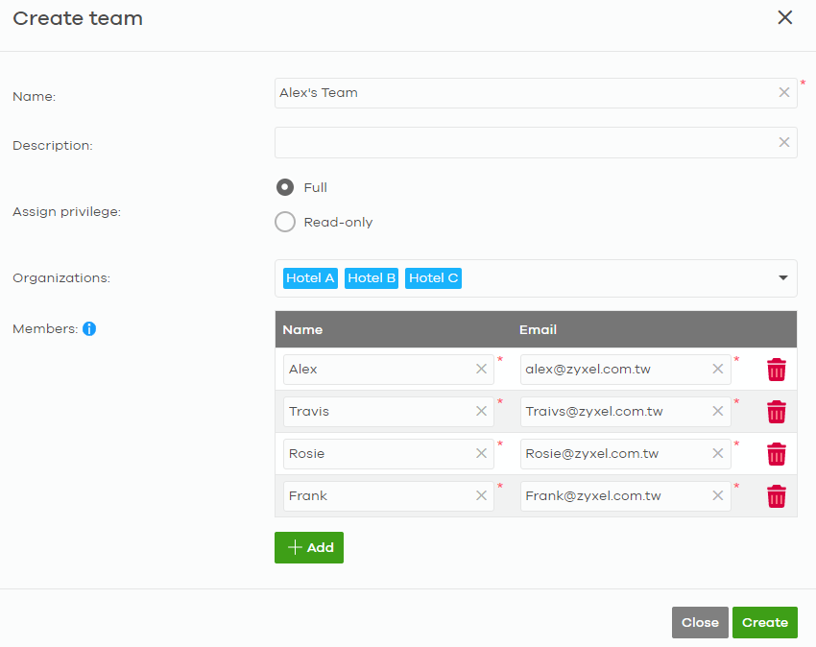The width and height of the screenshot is (816, 647).
Task: Clear the team Name field
Action: [x=783, y=93]
